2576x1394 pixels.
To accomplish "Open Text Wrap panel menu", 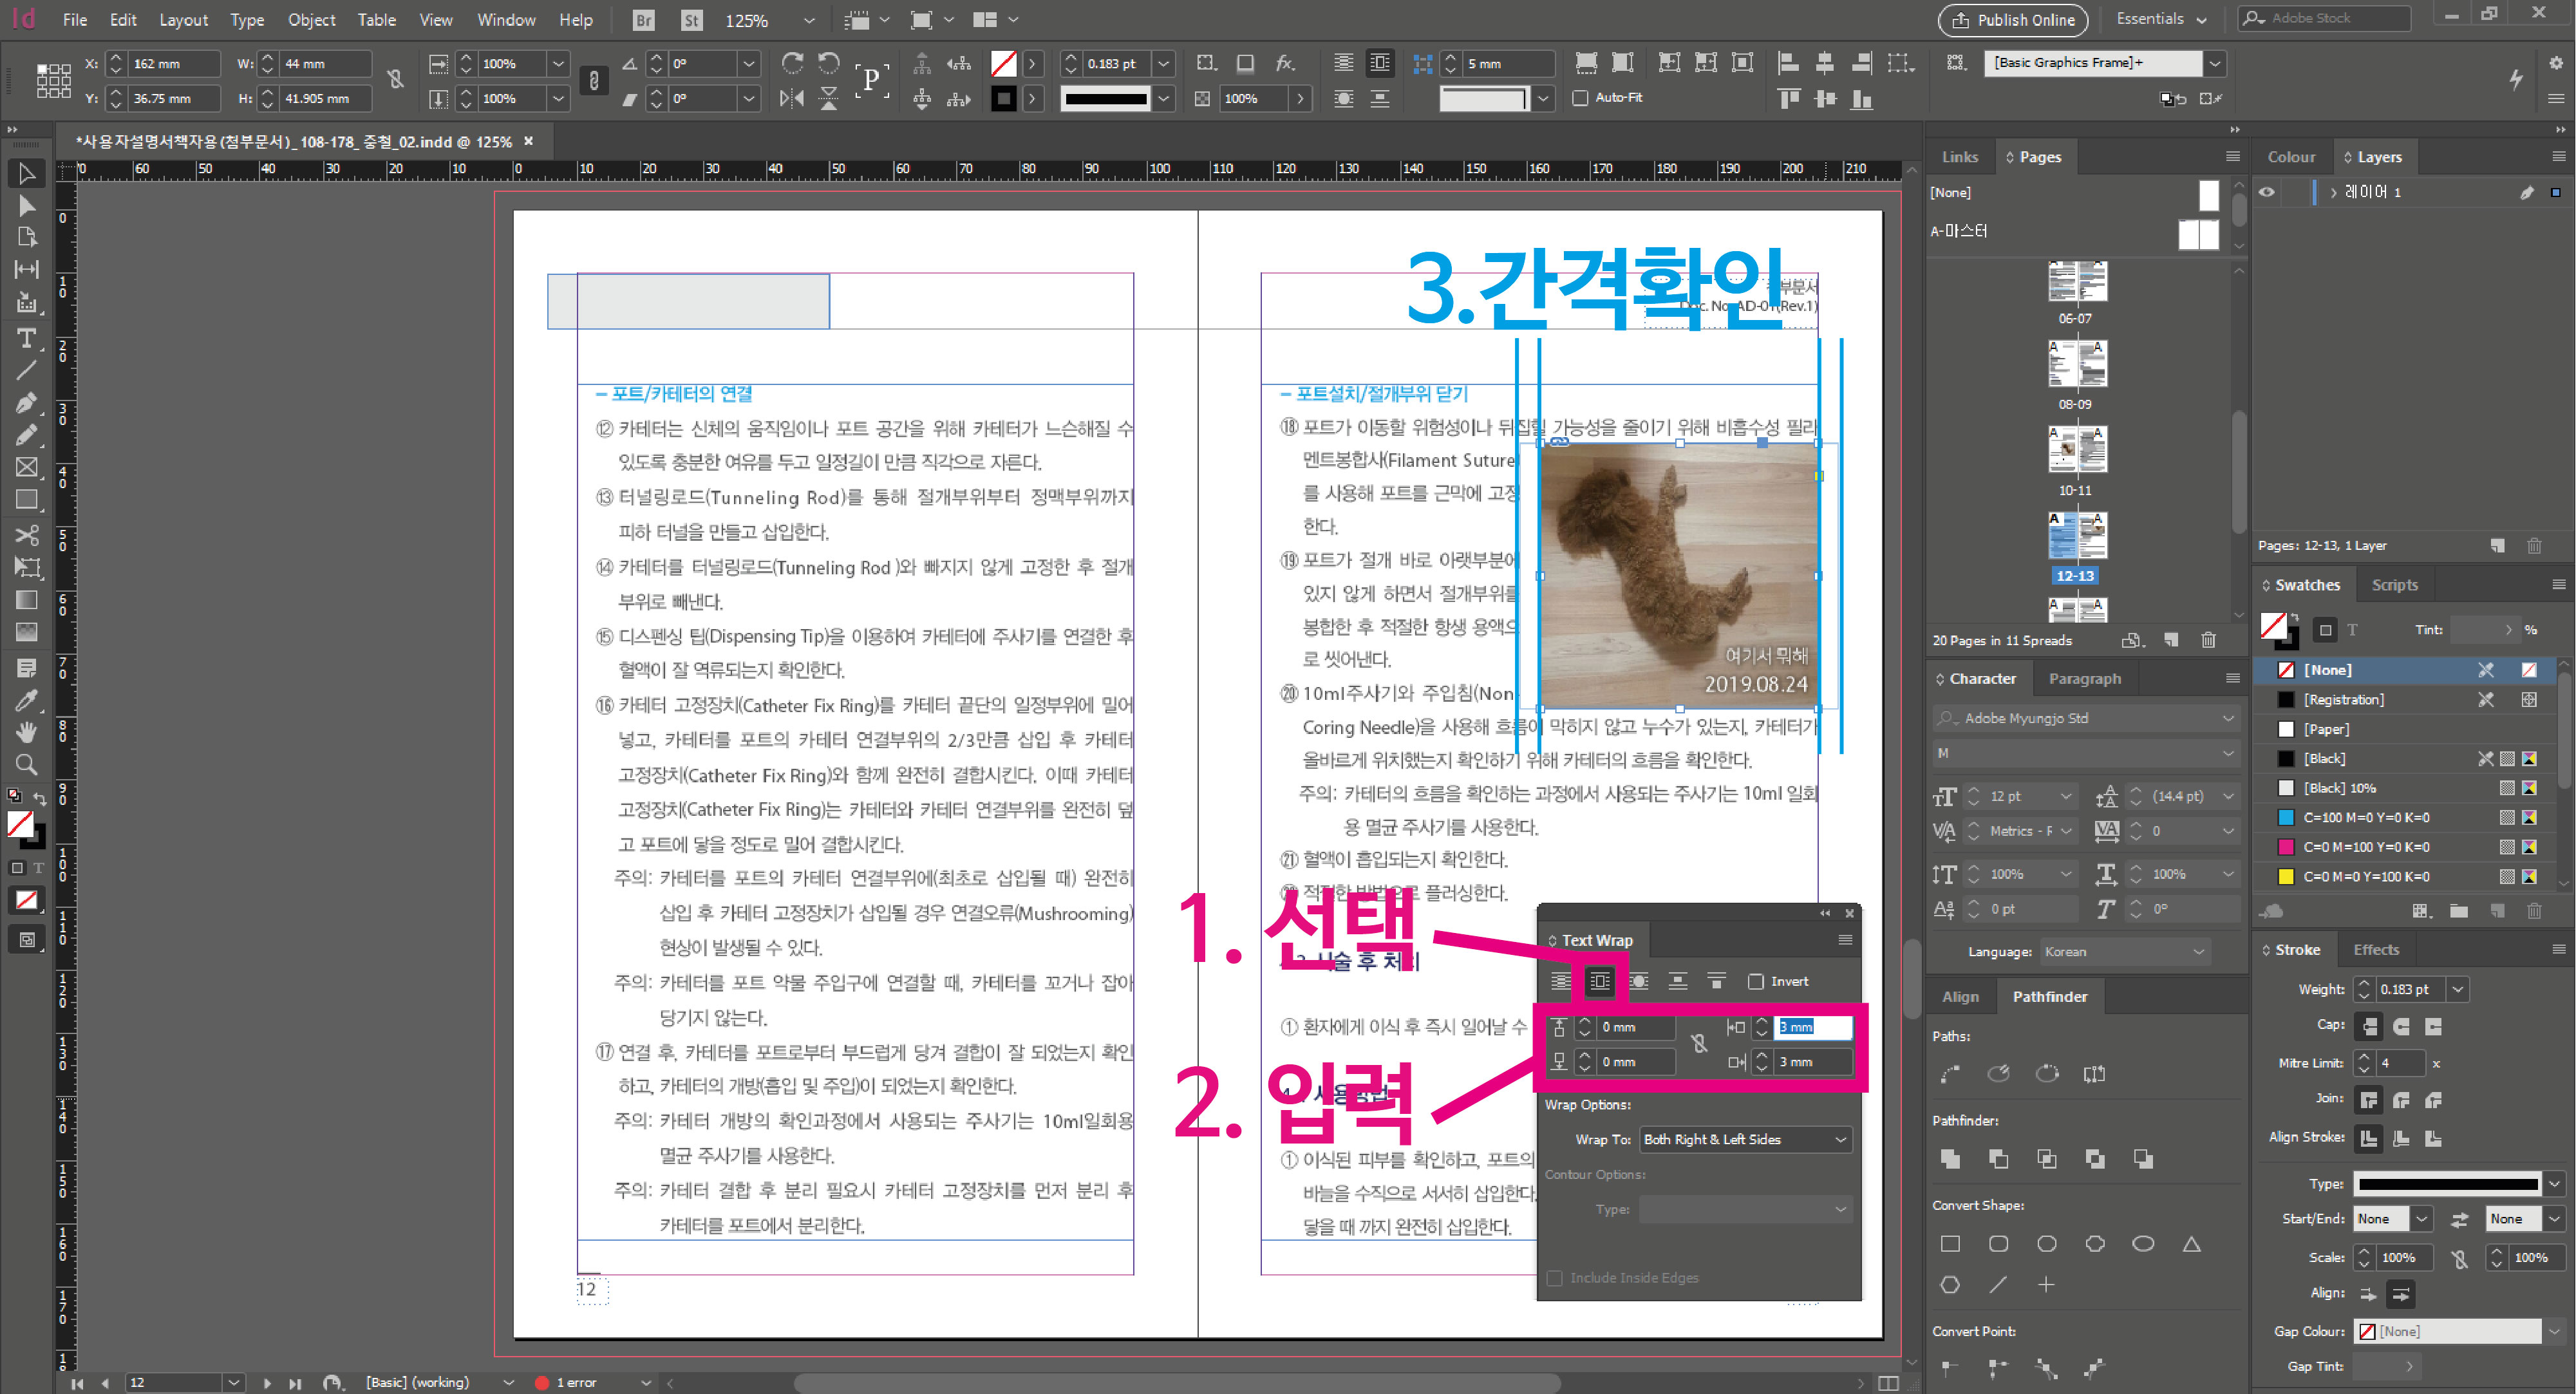I will pyautogui.click(x=1845, y=940).
